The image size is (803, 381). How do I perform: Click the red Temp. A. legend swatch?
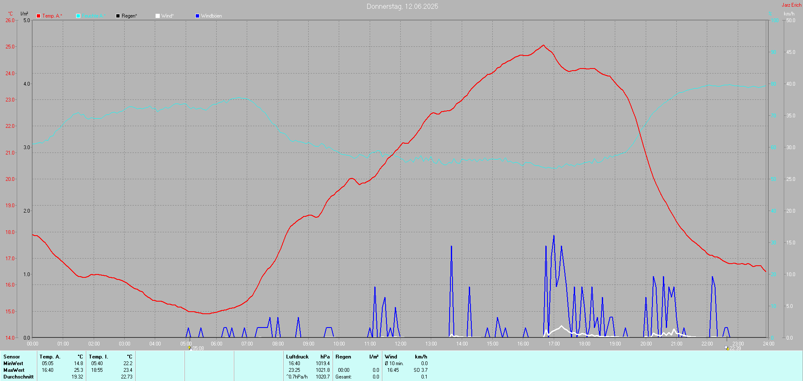(x=38, y=16)
